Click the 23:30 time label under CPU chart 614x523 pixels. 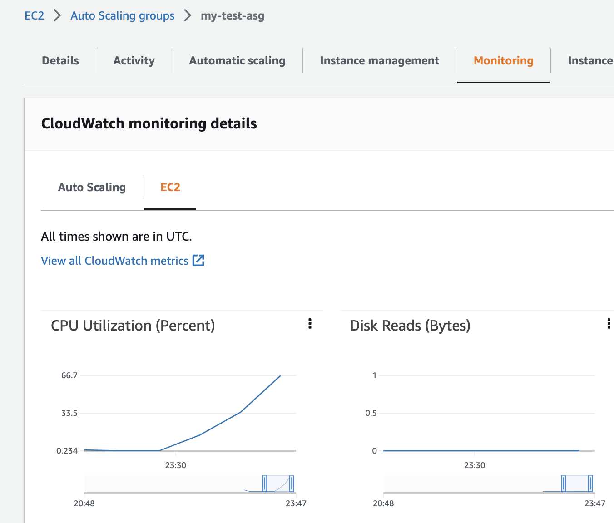tap(176, 465)
